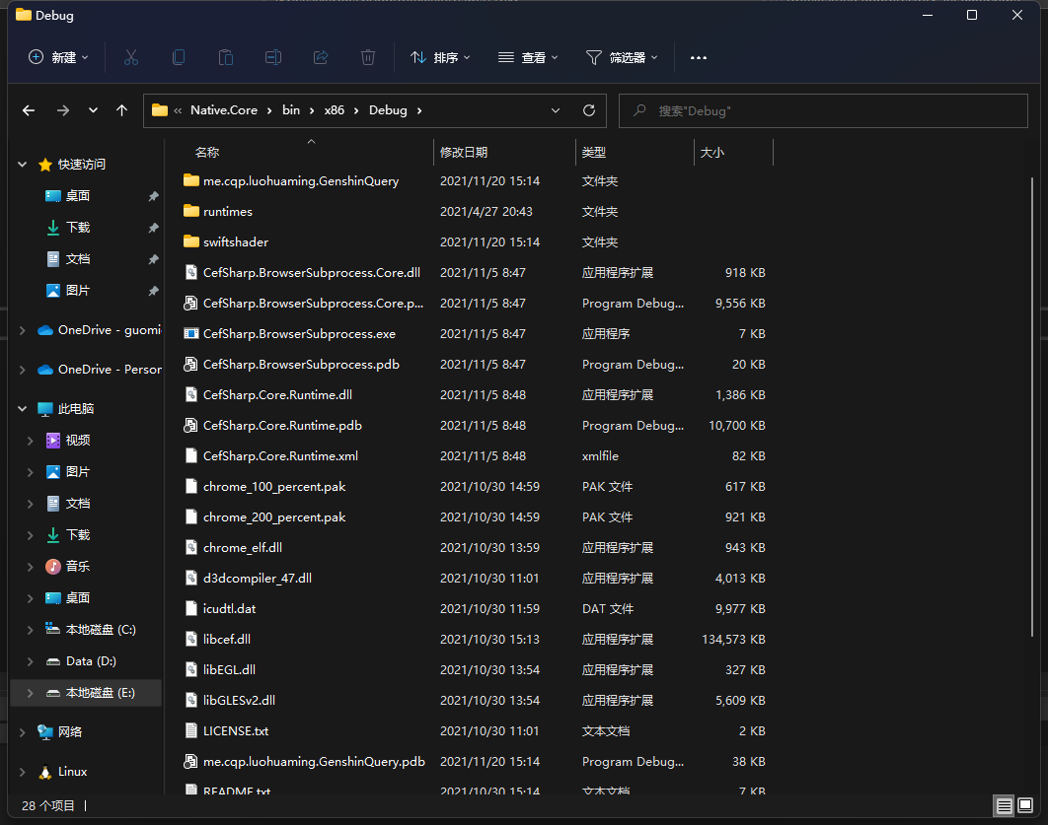The width and height of the screenshot is (1048, 825).
Task: Switch to details view in the status bar
Action: 1004,806
